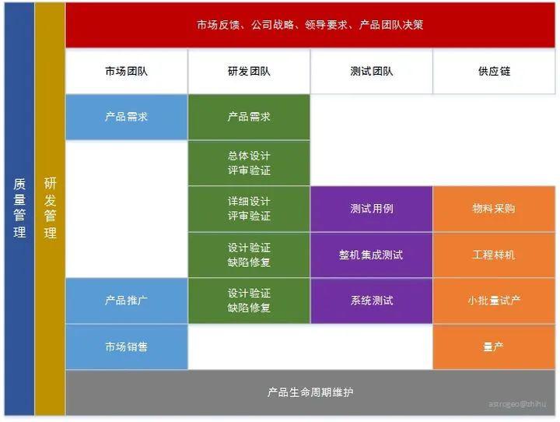Select the 供应链 column header
Image resolution: width=560 pixels, height=422 pixels.
coord(495,71)
